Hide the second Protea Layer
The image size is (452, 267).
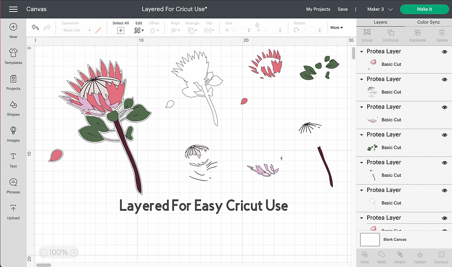(x=445, y=79)
